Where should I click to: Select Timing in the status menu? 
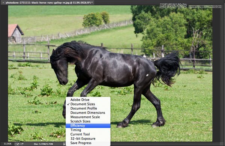click(88, 130)
